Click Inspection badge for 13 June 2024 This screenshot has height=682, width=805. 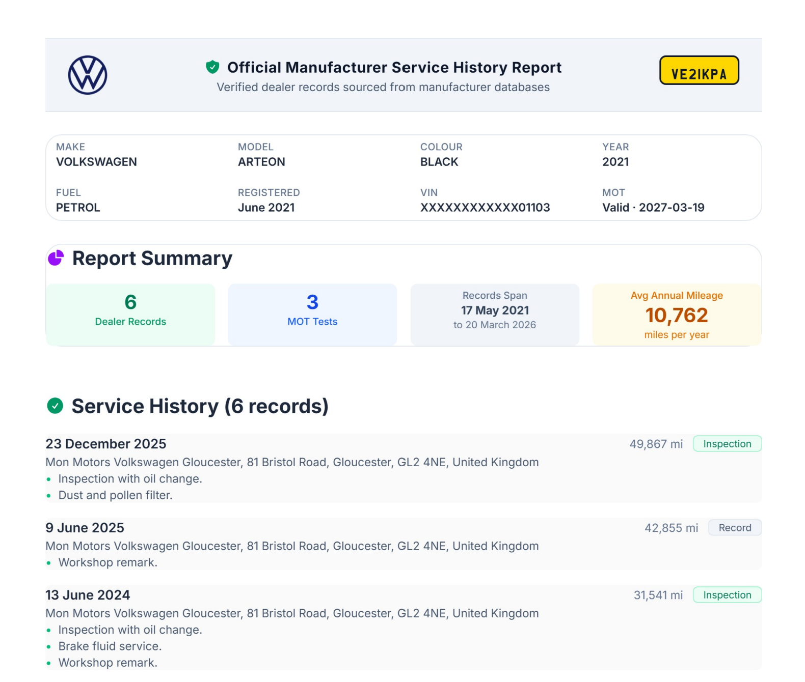[727, 595]
